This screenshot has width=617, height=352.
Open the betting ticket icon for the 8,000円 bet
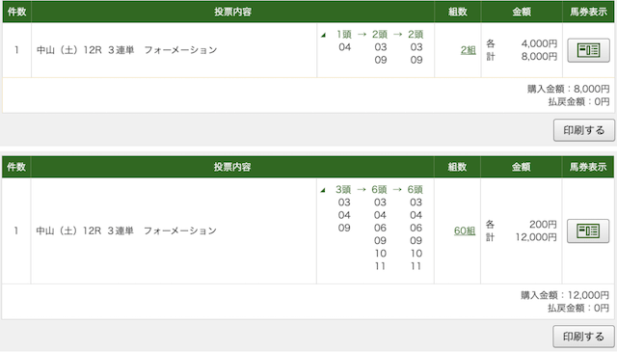(x=588, y=50)
